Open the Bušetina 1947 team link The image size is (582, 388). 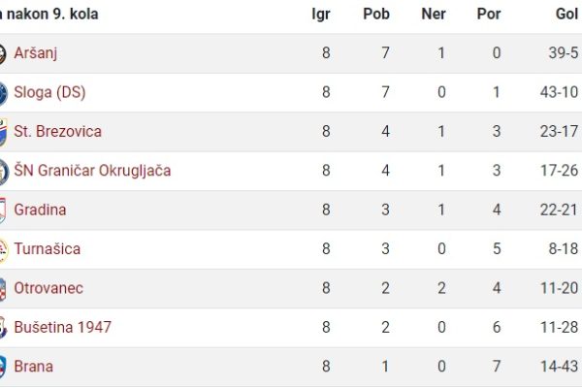tap(63, 327)
